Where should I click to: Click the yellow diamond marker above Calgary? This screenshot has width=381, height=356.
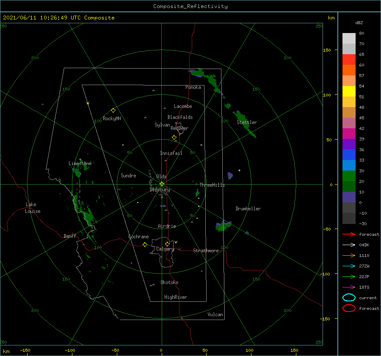pyautogui.click(x=167, y=244)
